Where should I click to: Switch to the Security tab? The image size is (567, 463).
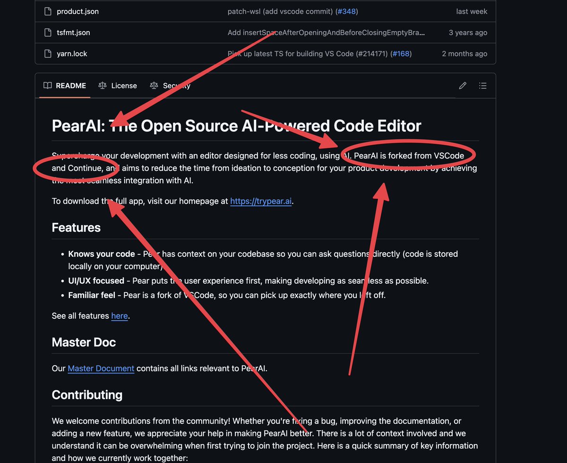click(x=170, y=86)
